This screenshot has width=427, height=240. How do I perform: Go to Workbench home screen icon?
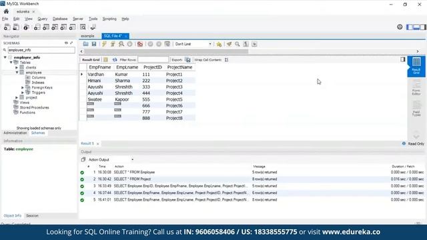(6, 11)
